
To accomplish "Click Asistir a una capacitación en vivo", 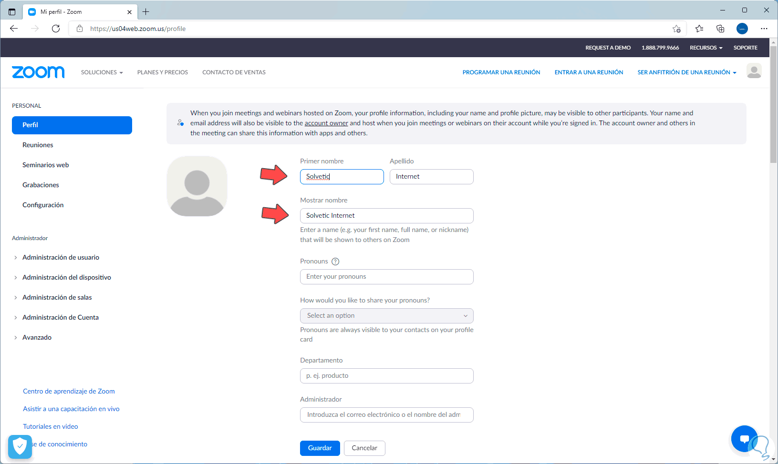I will (x=71, y=409).
